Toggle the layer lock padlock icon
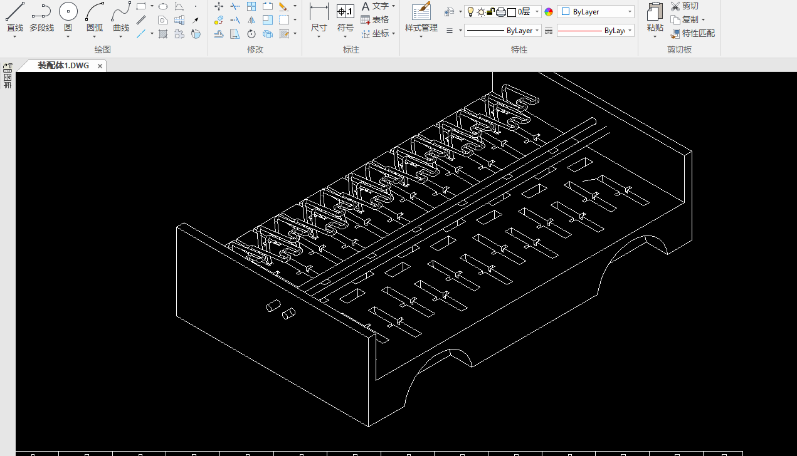Screen dimensions: 797x456 point(491,11)
